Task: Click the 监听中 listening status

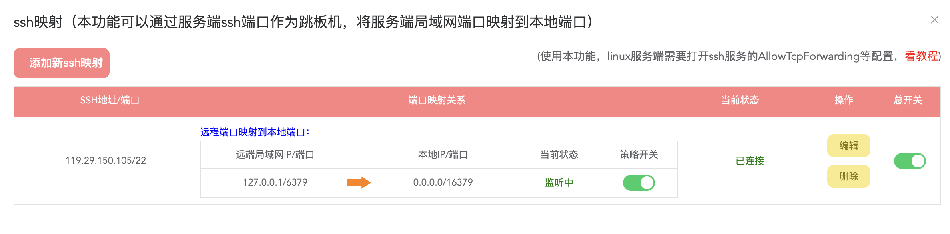Action: (559, 183)
